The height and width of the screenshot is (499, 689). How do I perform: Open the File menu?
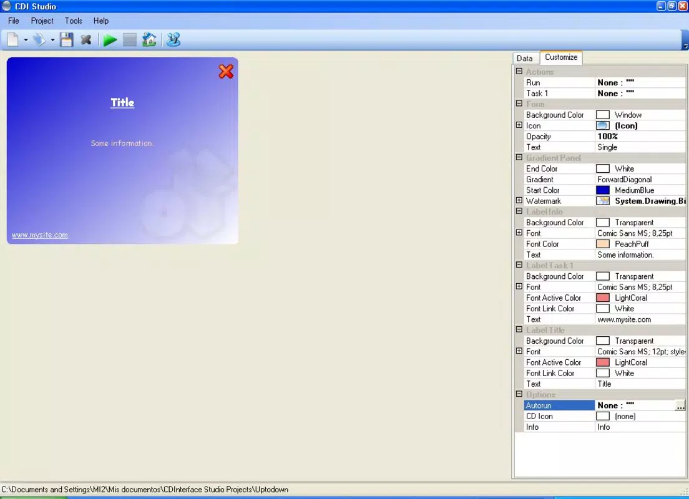point(14,21)
